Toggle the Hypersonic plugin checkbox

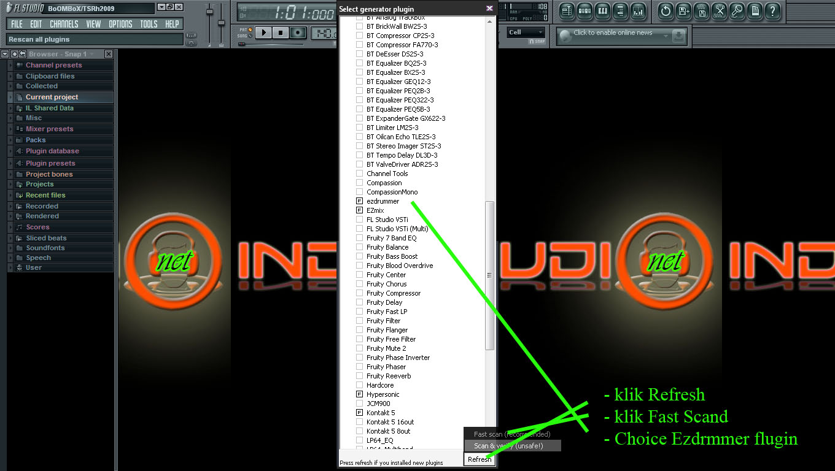tap(360, 394)
